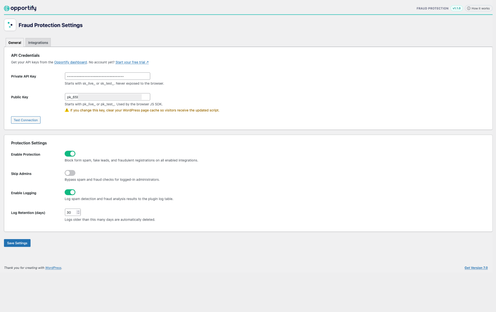Save Settings button click
The width and height of the screenshot is (496, 312).
coord(17,243)
